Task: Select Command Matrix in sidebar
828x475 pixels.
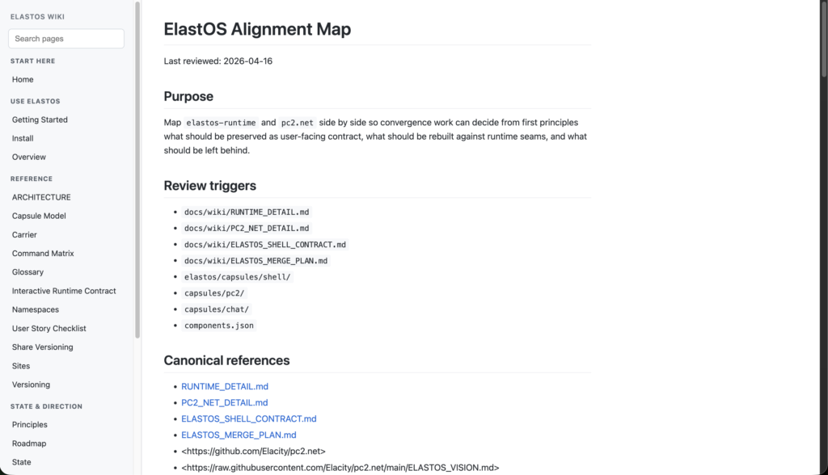Action: (x=43, y=253)
